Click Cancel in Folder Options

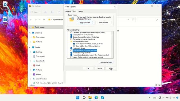tap(99, 68)
